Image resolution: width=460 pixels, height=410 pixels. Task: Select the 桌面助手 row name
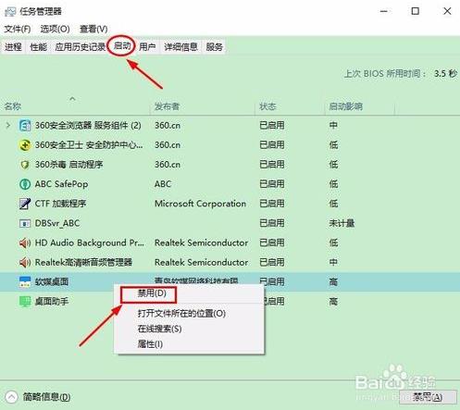point(52,301)
